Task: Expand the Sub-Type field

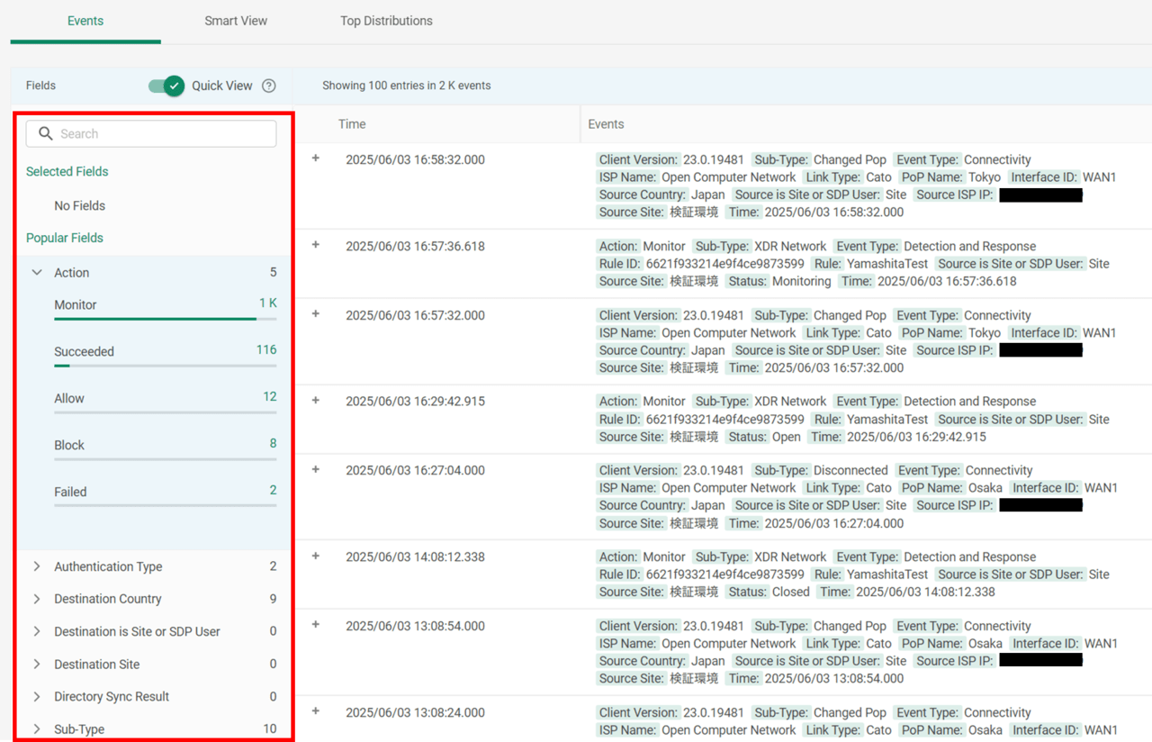Action: [x=37, y=728]
